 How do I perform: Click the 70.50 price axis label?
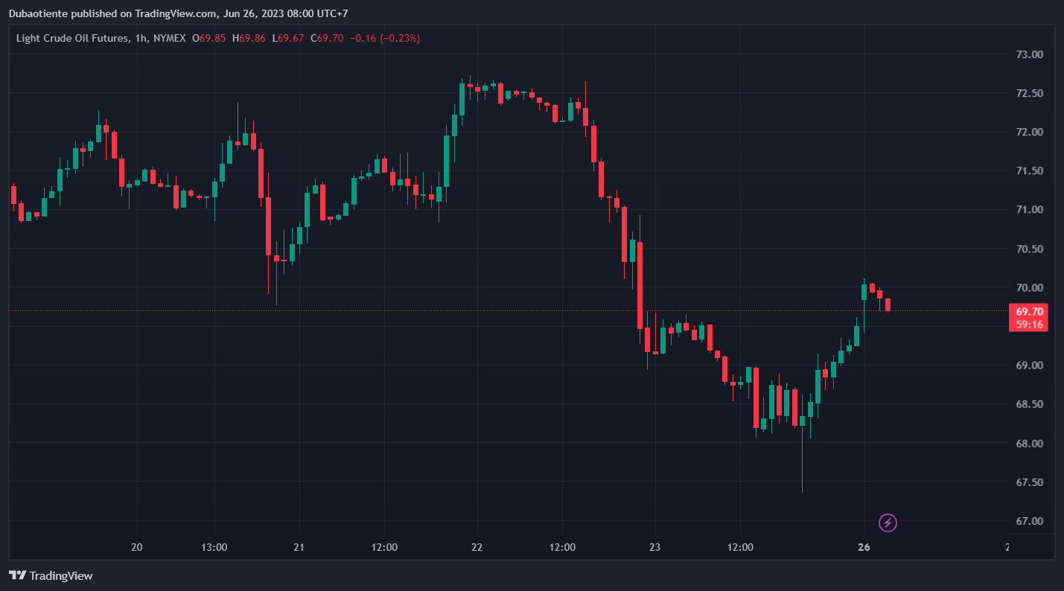(x=1030, y=249)
